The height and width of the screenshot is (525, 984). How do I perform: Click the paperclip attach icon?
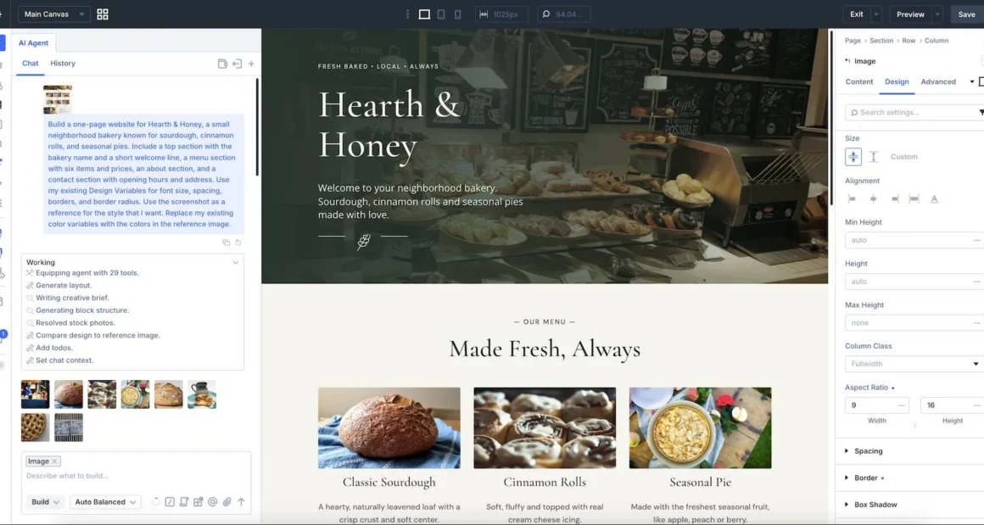point(227,502)
